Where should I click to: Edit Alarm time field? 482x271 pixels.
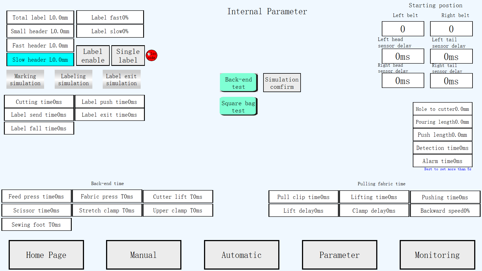(x=443, y=161)
